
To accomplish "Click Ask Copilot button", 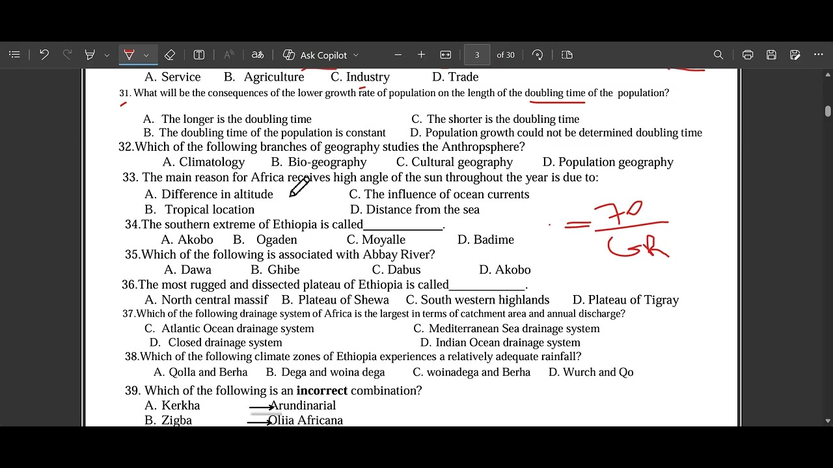I will (315, 55).
